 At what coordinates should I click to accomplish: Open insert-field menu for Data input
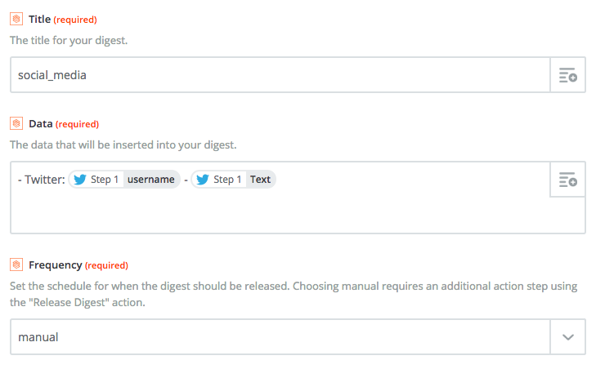point(568,179)
